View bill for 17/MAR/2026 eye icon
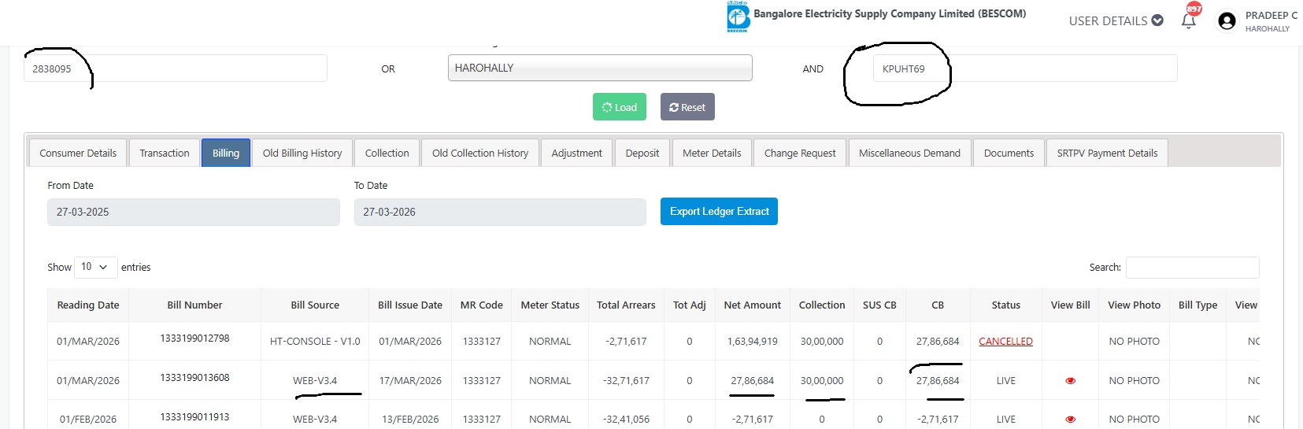The height and width of the screenshot is (429, 1303). 1070,381
